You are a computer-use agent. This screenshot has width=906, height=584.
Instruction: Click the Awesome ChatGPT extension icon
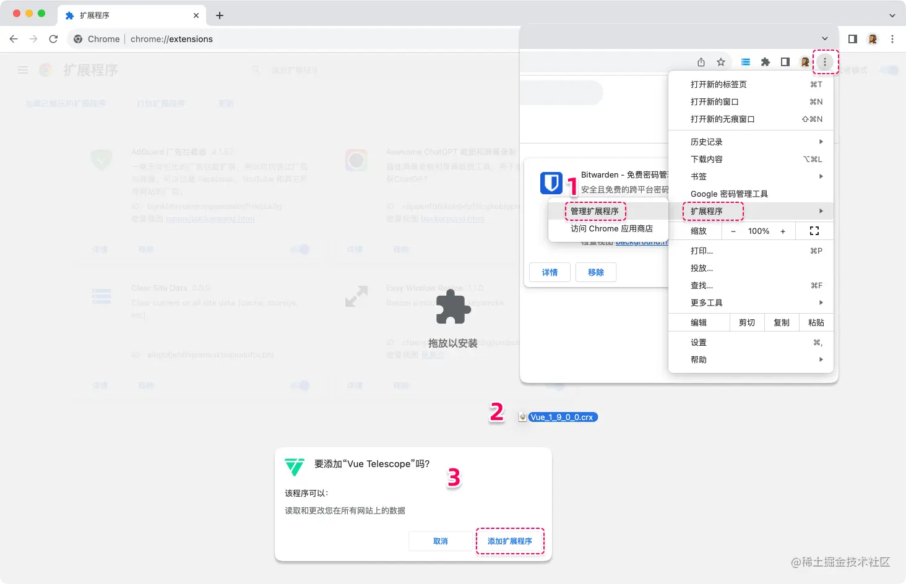(x=356, y=160)
